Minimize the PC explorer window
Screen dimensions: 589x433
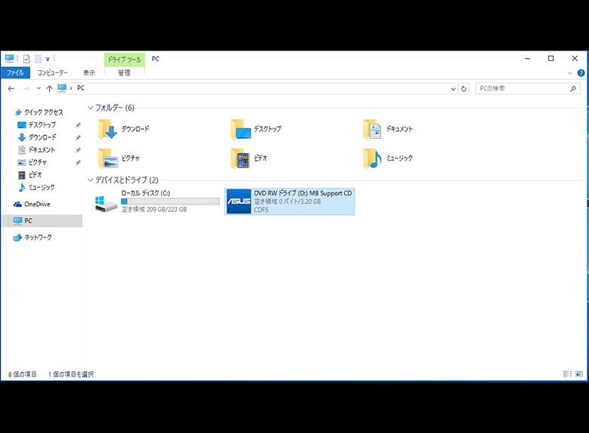coord(527,59)
